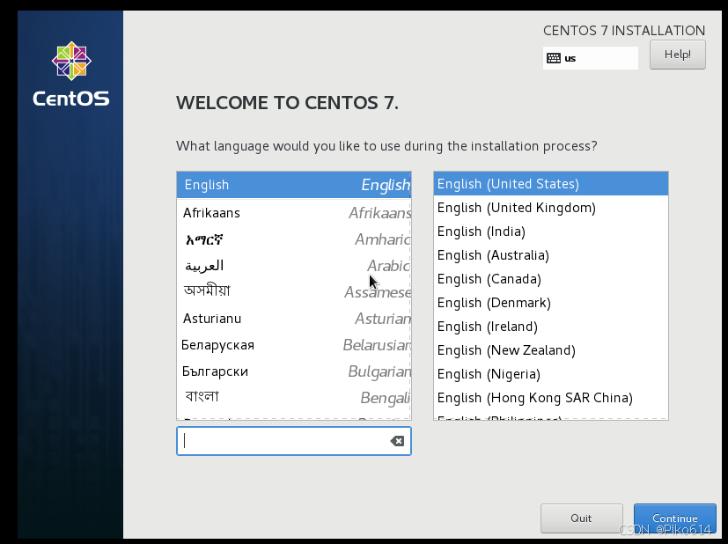Select English in the language list
Viewport: 728px width, 544px height.
pos(294,185)
